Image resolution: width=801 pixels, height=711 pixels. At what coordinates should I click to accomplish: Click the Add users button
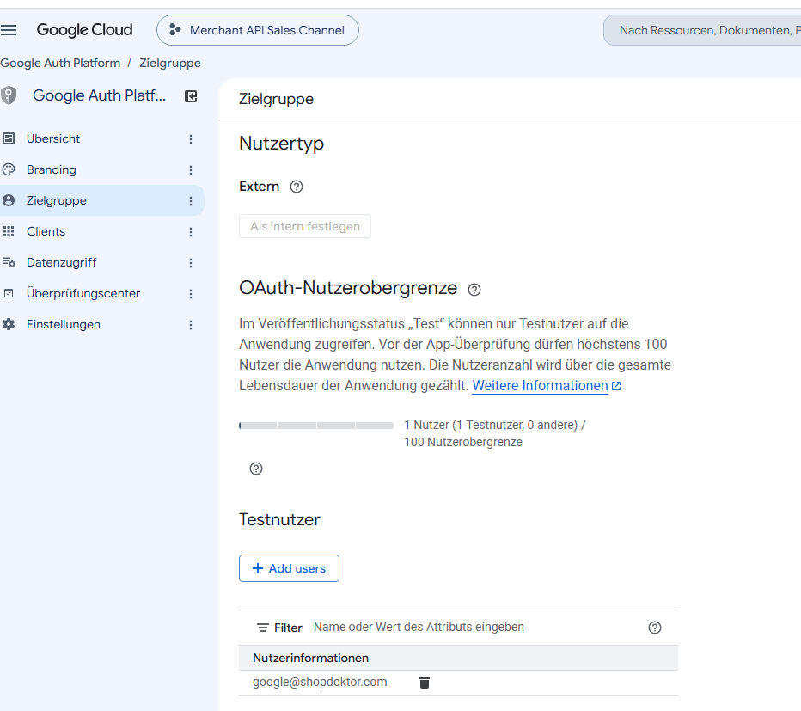(289, 568)
